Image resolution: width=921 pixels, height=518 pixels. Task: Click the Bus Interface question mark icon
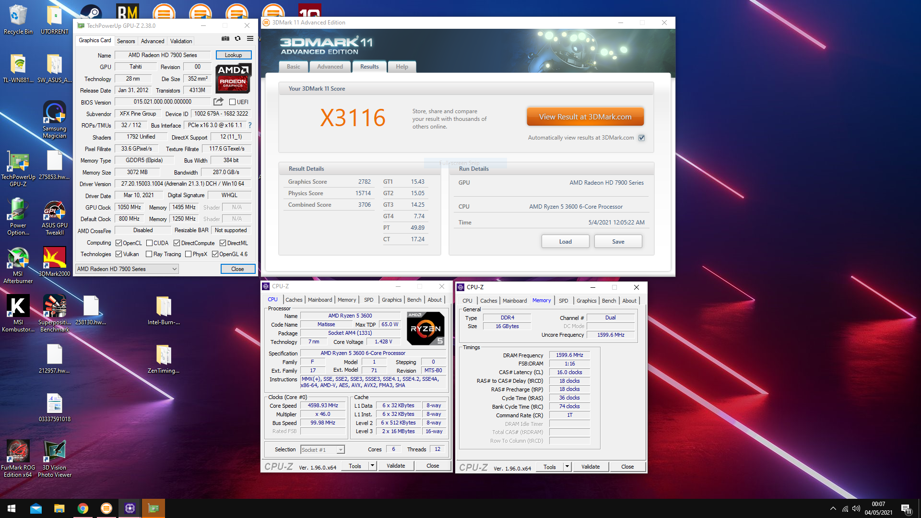249,125
